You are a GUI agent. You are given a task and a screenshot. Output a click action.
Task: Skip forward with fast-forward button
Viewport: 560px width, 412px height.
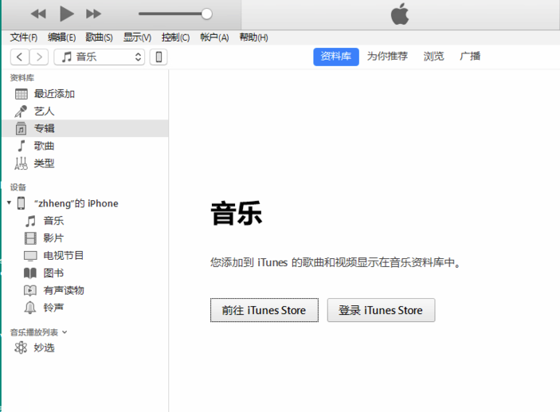point(93,14)
